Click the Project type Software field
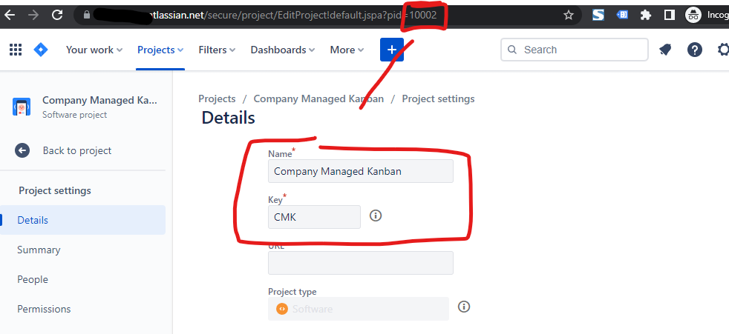Screen dimensions: 729x334 pos(359,309)
